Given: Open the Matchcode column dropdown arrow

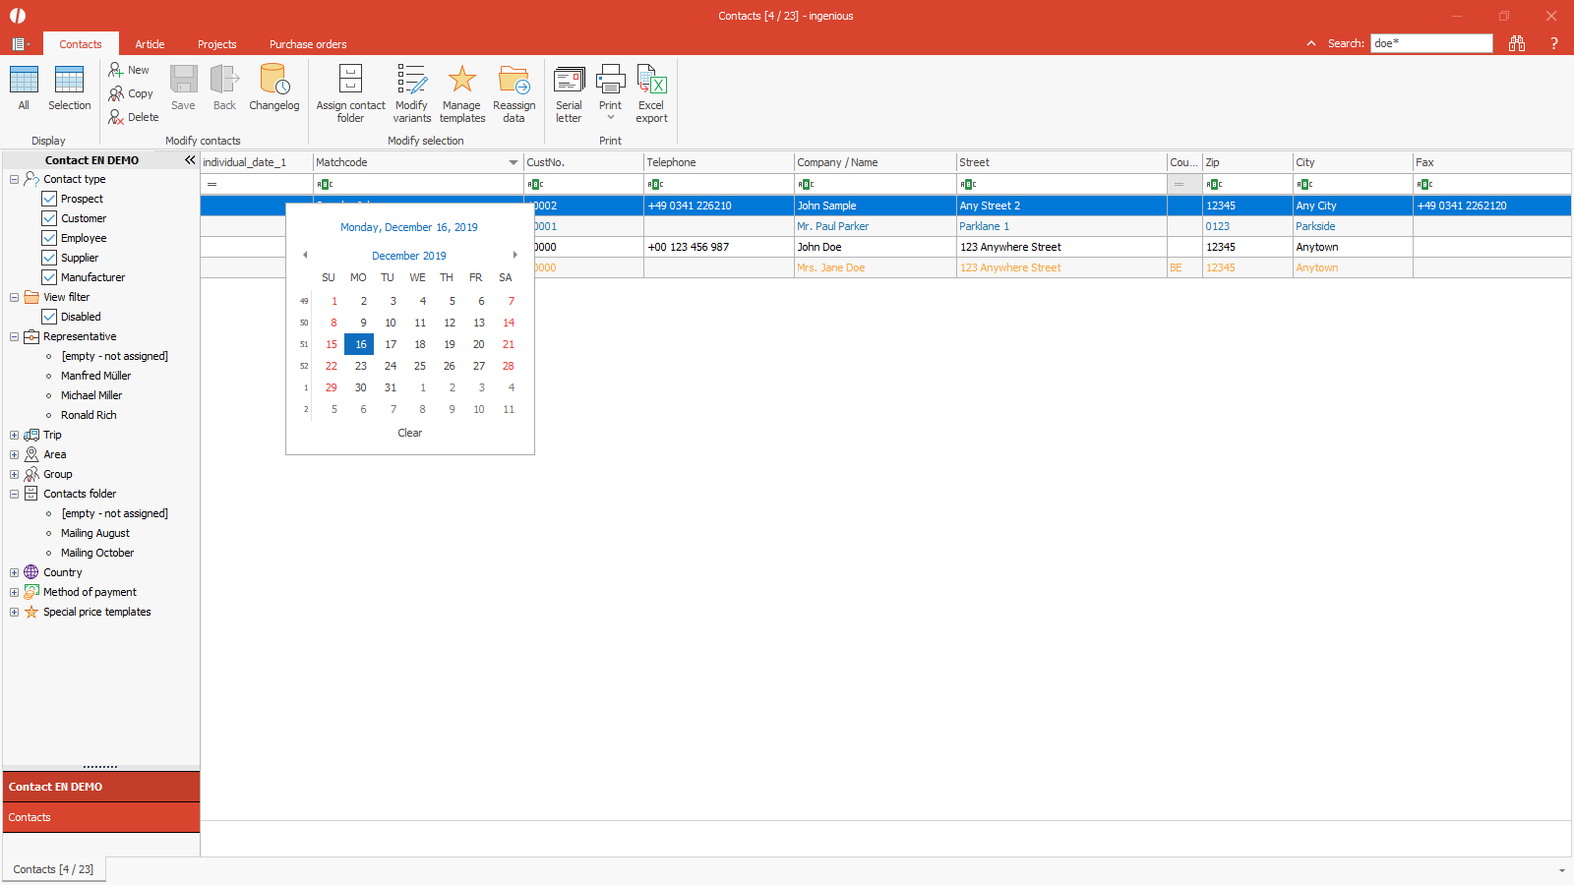Looking at the screenshot, I should [513, 162].
